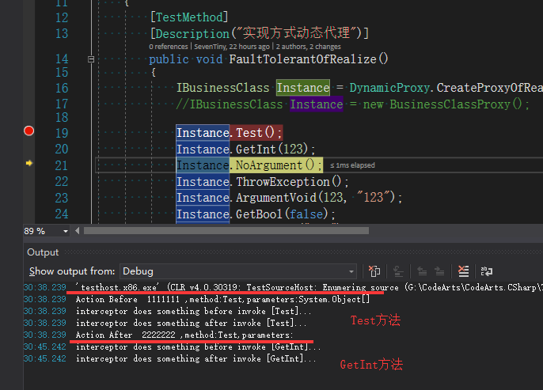Click line number 18 in the gutter

click(62, 118)
